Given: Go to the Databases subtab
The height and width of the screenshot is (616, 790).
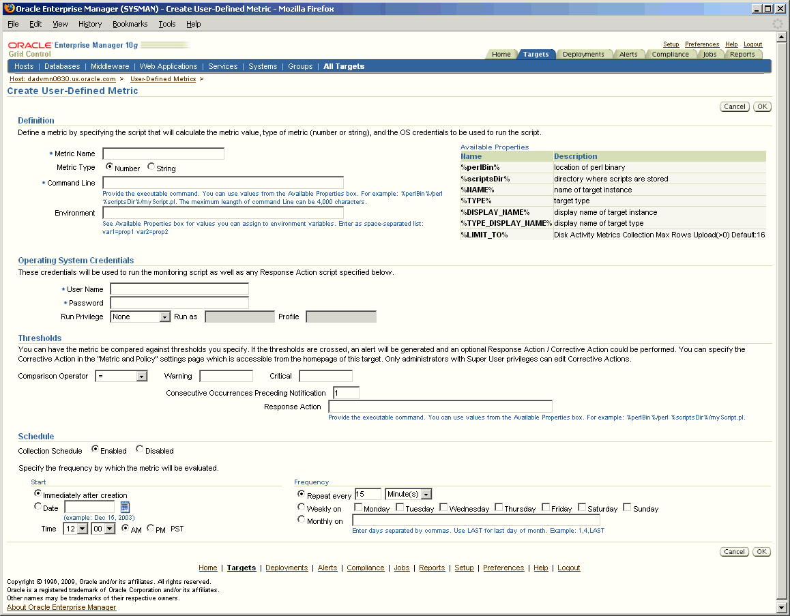Looking at the screenshot, I should pyautogui.click(x=62, y=66).
